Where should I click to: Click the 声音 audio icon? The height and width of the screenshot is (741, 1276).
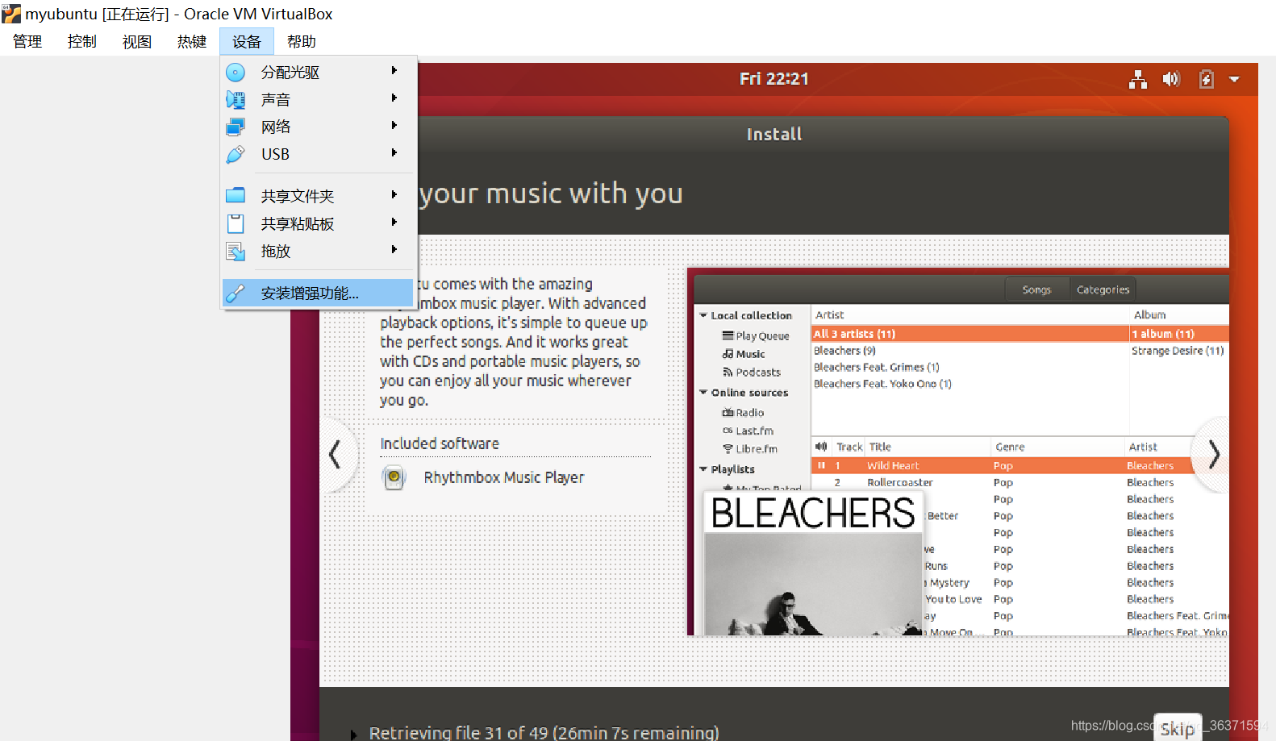(236, 100)
